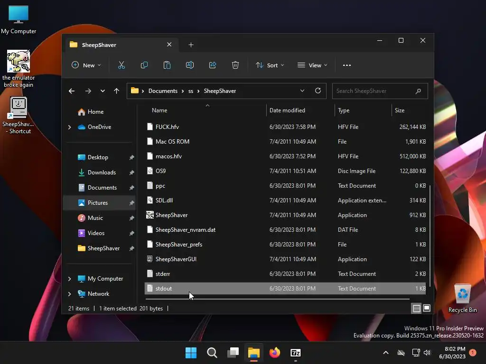The width and height of the screenshot is (486, 364).
Task: Go up one folder level arrow
Action: [x=117, y=91]
